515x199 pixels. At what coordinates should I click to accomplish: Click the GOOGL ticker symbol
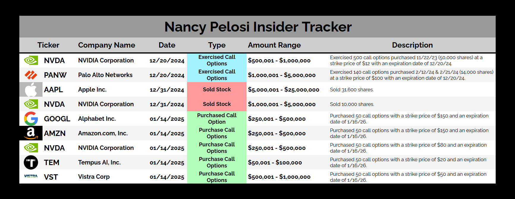click(57, 119)
